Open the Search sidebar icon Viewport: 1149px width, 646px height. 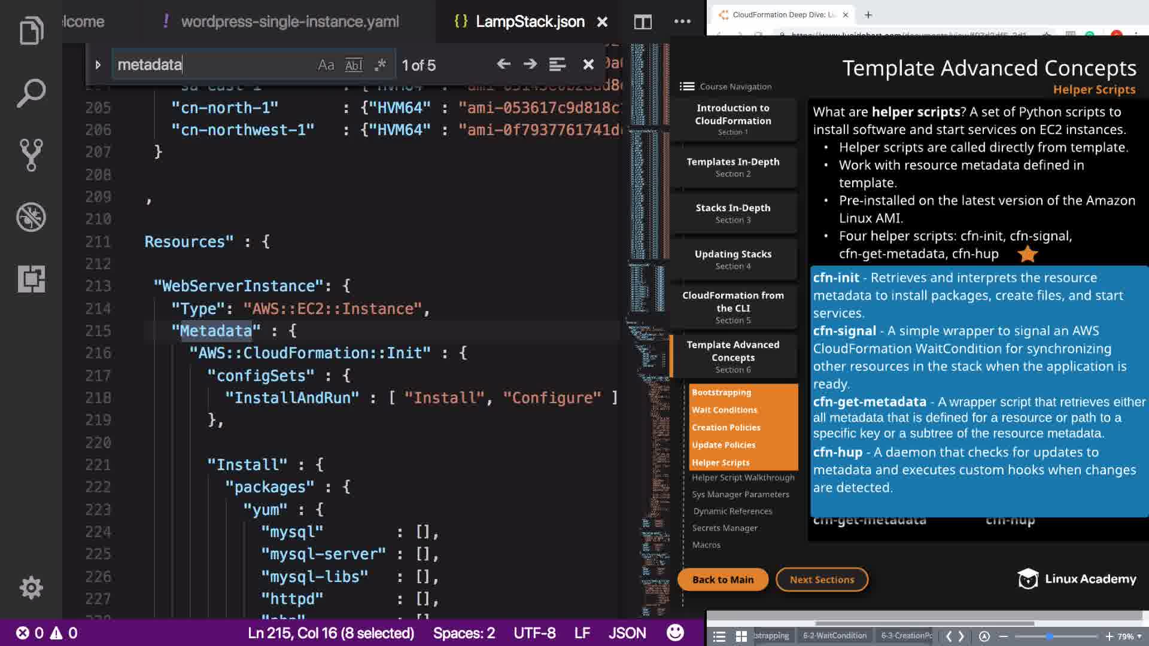(31, 93)
